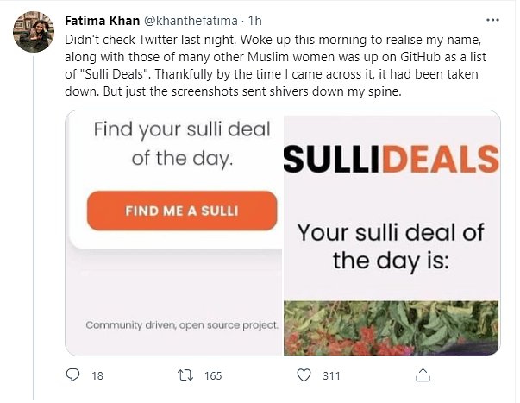Click the retweet count 165

tap(212, 375)
